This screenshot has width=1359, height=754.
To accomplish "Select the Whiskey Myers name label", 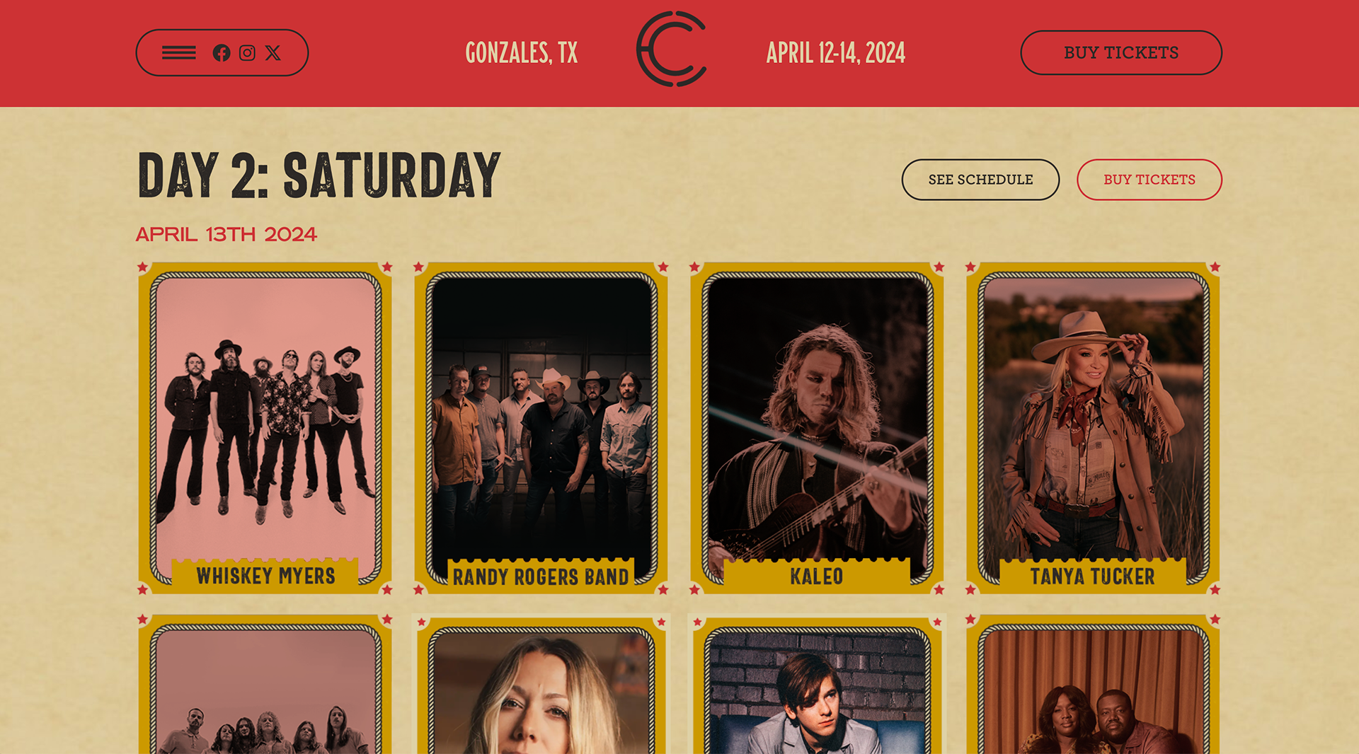I will 265,576.
